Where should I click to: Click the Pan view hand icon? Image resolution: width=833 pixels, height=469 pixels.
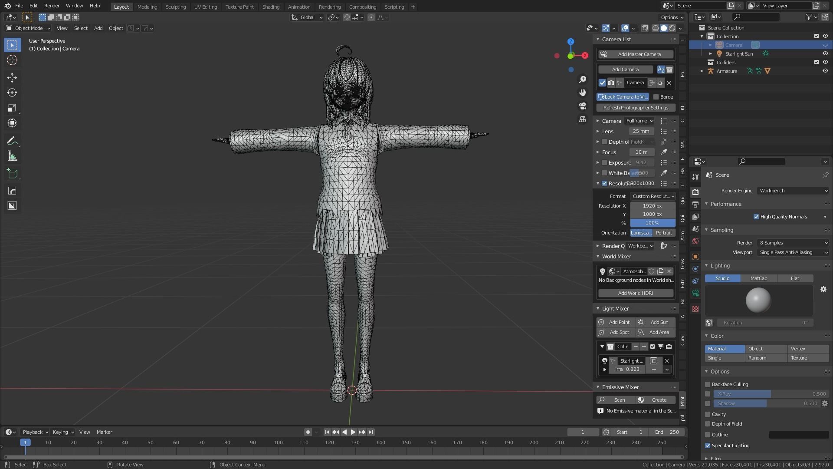click(583, 92)
